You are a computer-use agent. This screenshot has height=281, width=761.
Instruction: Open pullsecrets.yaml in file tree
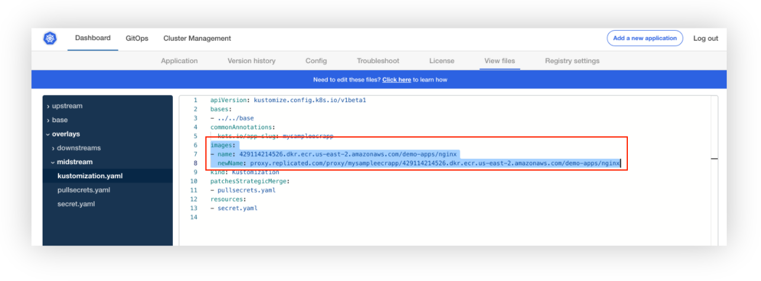82,190
